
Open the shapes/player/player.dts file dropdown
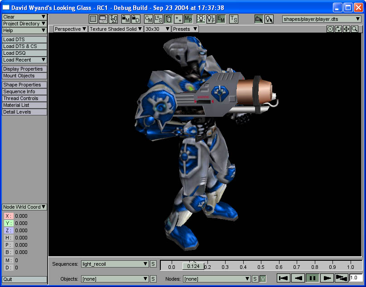tap(322, 19)
